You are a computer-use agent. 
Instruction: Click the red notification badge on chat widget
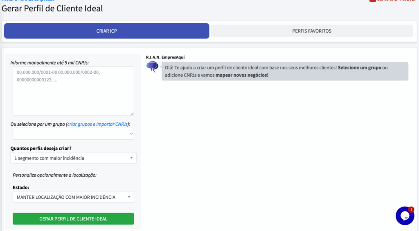[411, 209]
